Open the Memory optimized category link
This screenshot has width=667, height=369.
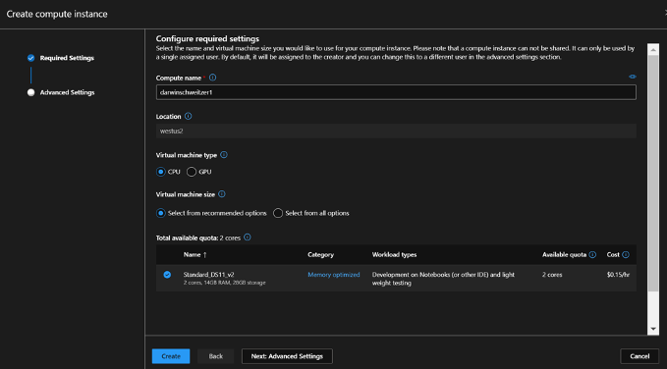coord(334,275)
